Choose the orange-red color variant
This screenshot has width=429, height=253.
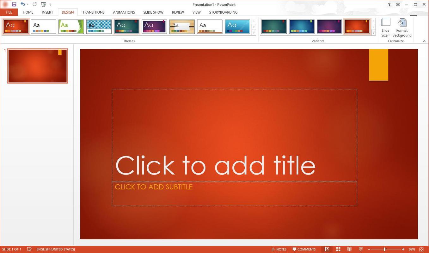[x=357, y=27]
